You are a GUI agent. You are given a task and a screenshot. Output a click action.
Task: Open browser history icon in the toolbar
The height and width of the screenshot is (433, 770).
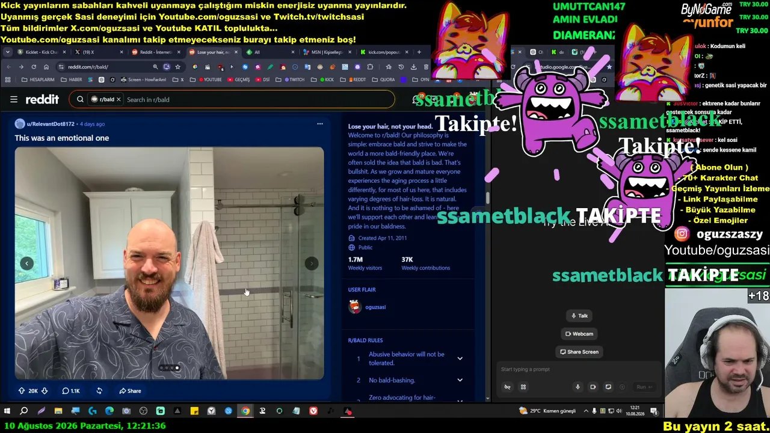(x=401, y=67)
